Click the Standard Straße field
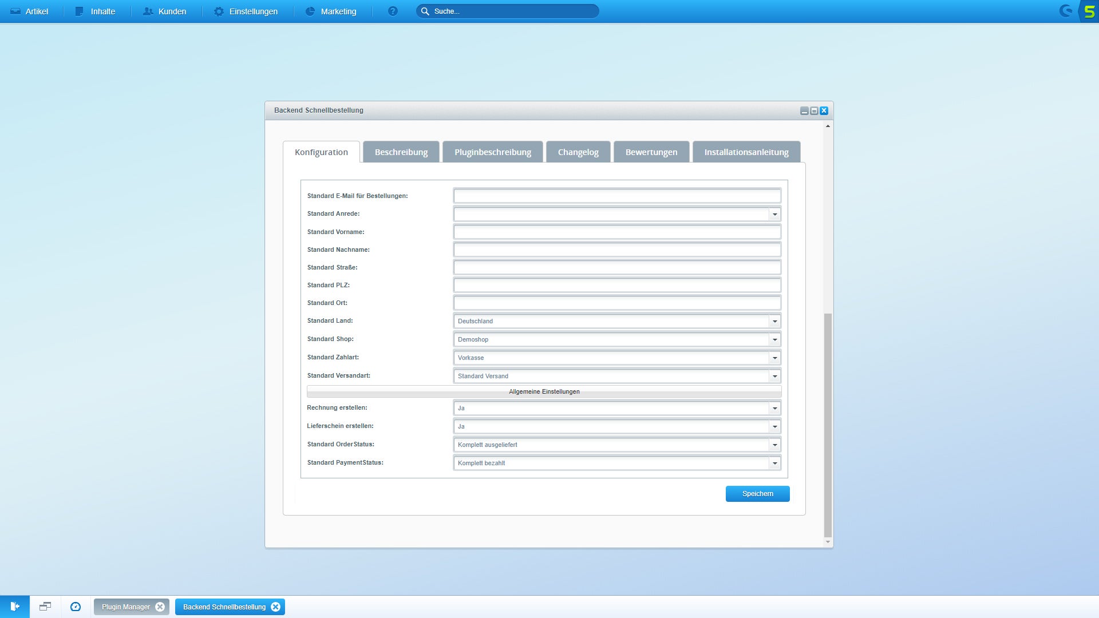The height and width of the screenshot is (618, 1099). tap(617, 267)
